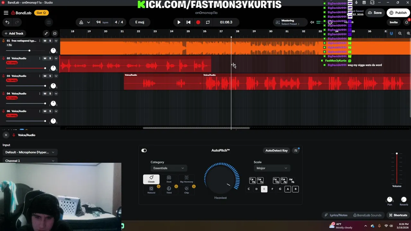The width and height of the screenshot is (411, 231).
Task: Open Fx swag preset on track 05
Action: point(12,116)
